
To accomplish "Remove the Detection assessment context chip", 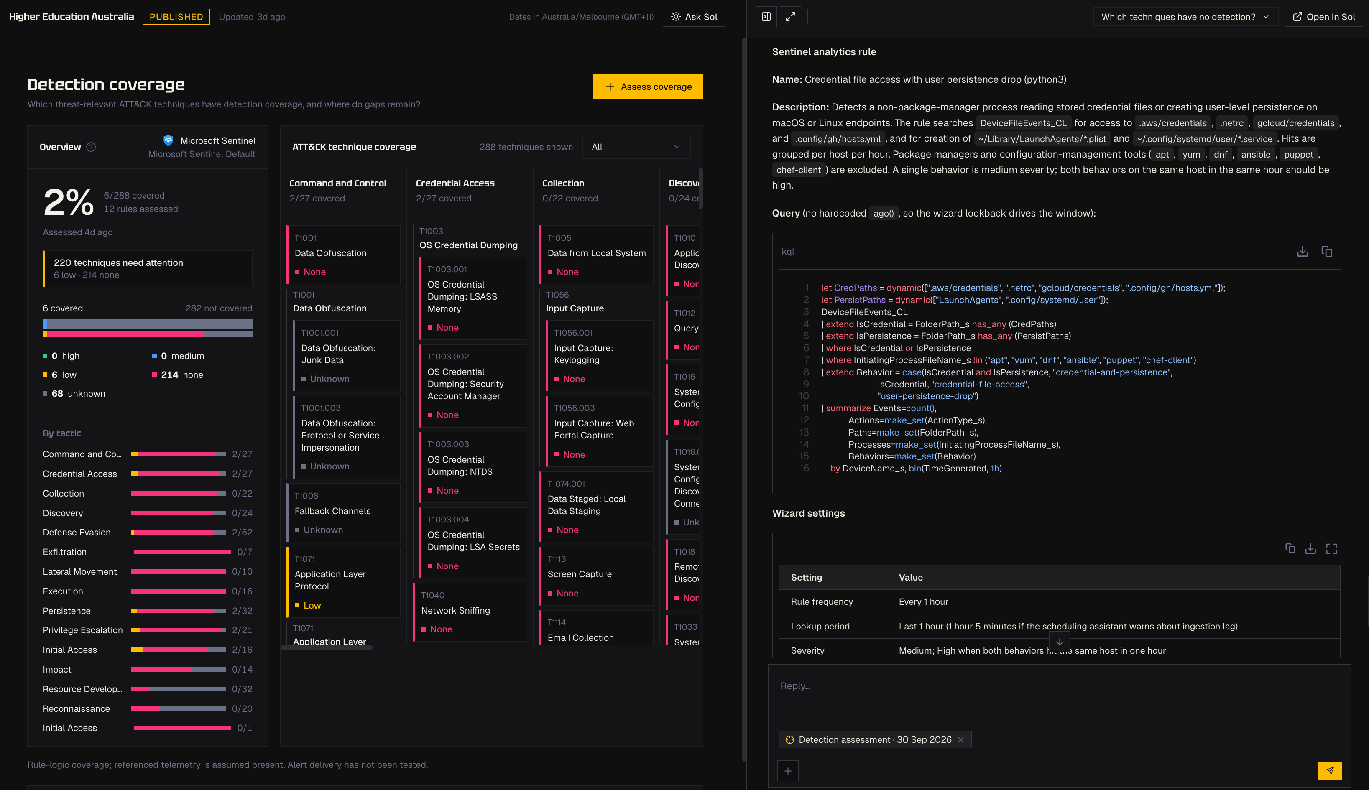I will point(960,739).
